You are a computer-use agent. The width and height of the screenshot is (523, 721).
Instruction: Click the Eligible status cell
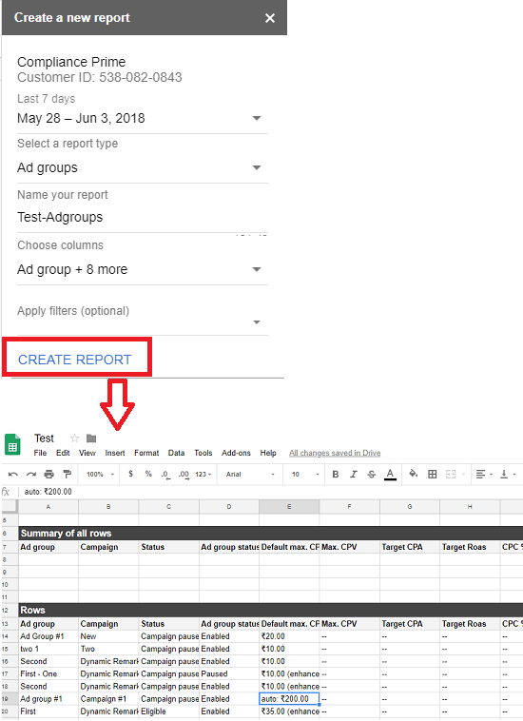(168, 711)
